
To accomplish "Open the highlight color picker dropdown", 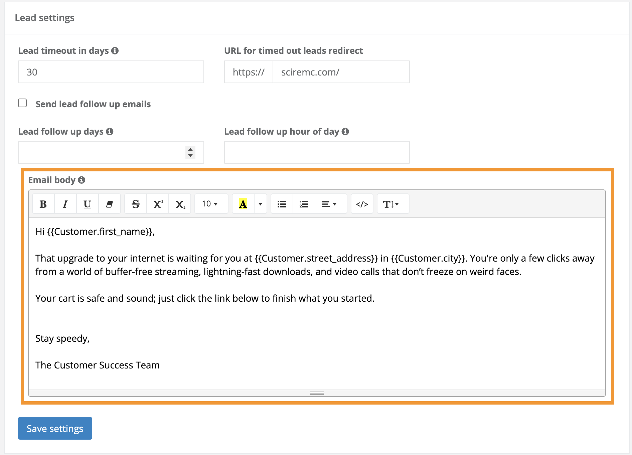I will 260,203.
